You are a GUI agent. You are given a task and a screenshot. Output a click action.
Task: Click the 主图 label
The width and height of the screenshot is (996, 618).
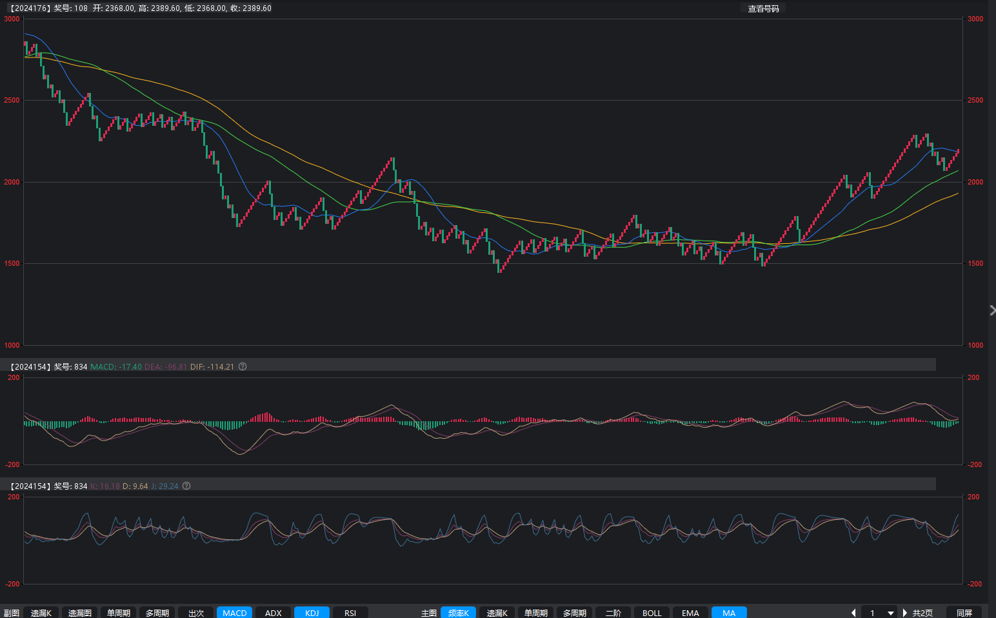click(x=429, y=613)
